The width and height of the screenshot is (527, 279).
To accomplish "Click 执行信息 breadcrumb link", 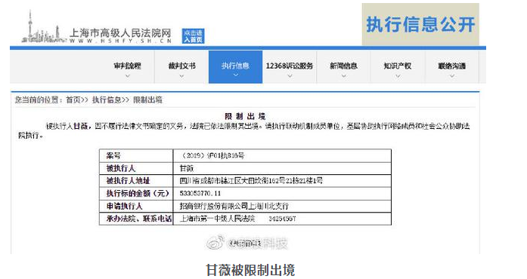I will [x=107, y=100].
